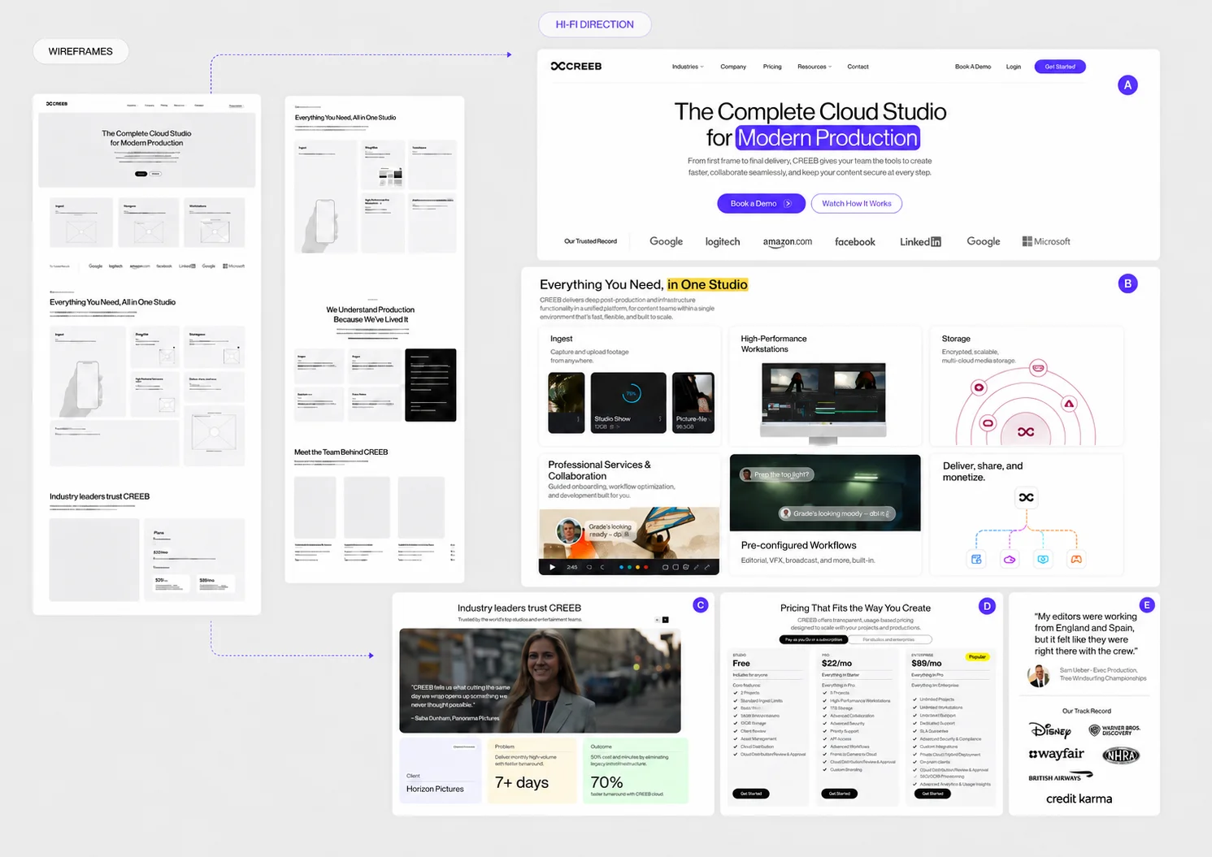The image size is (1212, 857).
Task: Open the Contact menu item
Action: [858, 67]
